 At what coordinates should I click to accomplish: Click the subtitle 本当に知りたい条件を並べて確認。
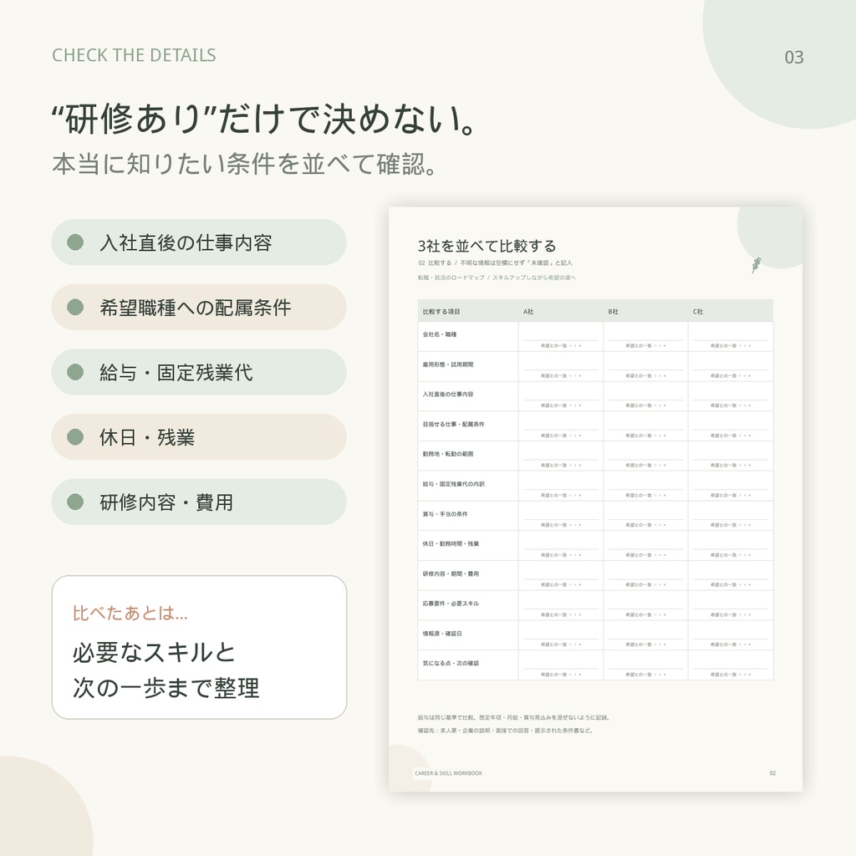coord(244,164)
